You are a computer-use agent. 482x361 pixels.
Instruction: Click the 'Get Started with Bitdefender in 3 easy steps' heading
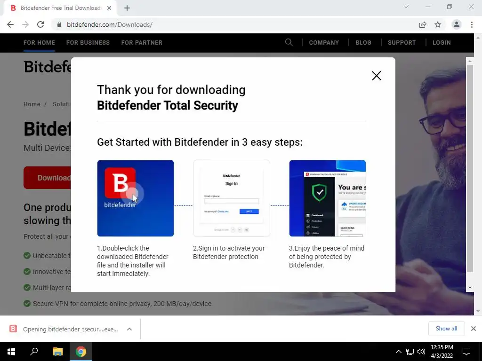tap(200, 142)
